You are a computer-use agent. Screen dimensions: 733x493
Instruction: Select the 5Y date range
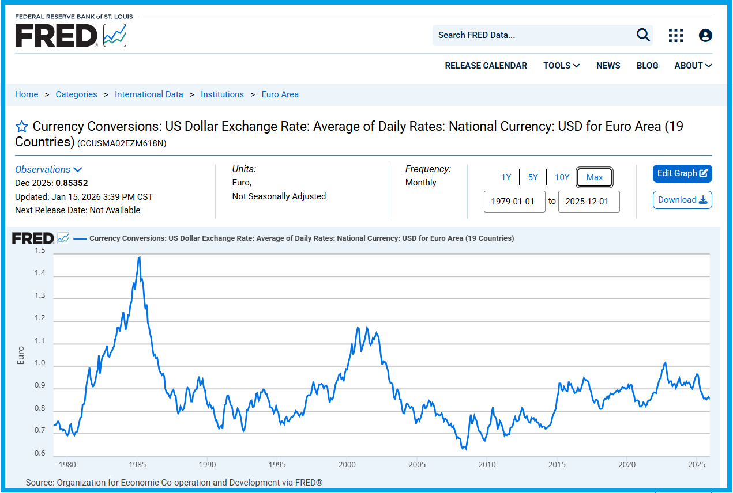point(533,177)
